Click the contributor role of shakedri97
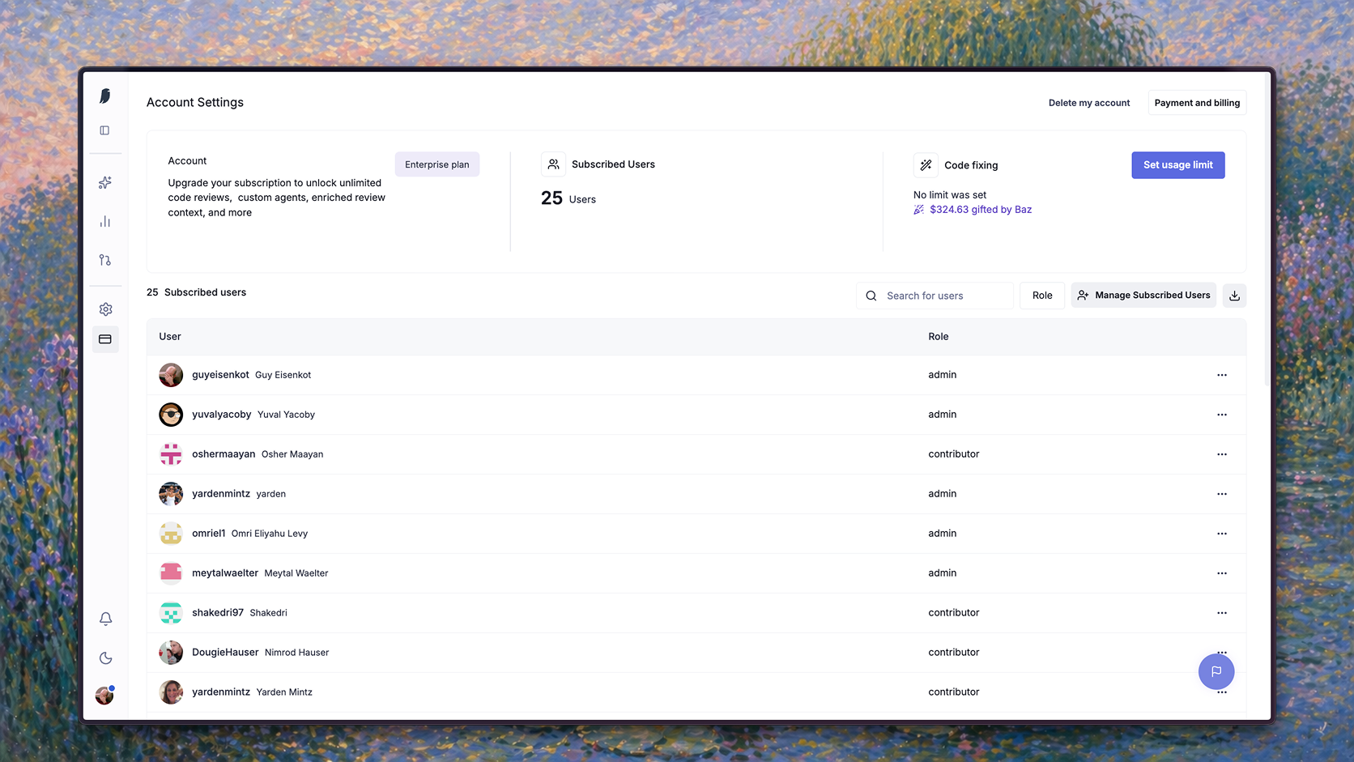The width and height of the screenshot is (1354, 762). [x=954, y=613]
